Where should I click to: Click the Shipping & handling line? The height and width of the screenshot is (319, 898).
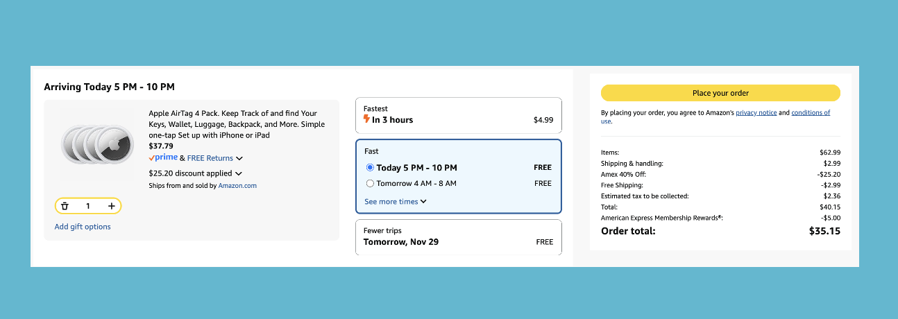(720, 164)
